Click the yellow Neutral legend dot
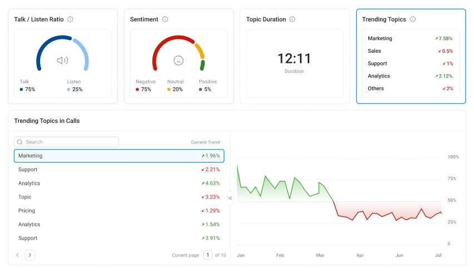This screenshot has width=474, height=273. pyautogui.click(x=169, y=90)
